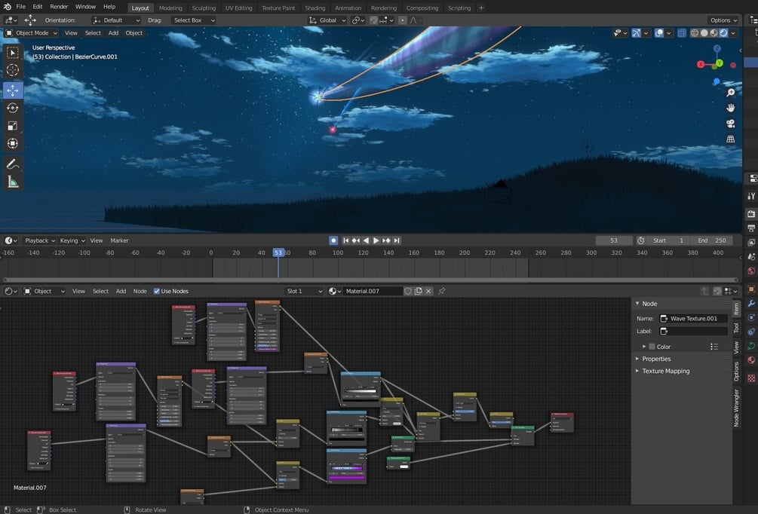
Task: Switch to the Shading workspace tab
Action: click(x=315, y=8)
